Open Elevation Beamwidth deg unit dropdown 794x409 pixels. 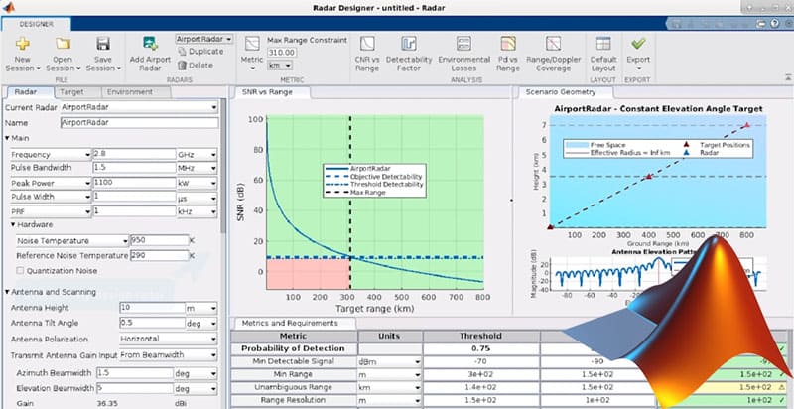coord(196,389)
